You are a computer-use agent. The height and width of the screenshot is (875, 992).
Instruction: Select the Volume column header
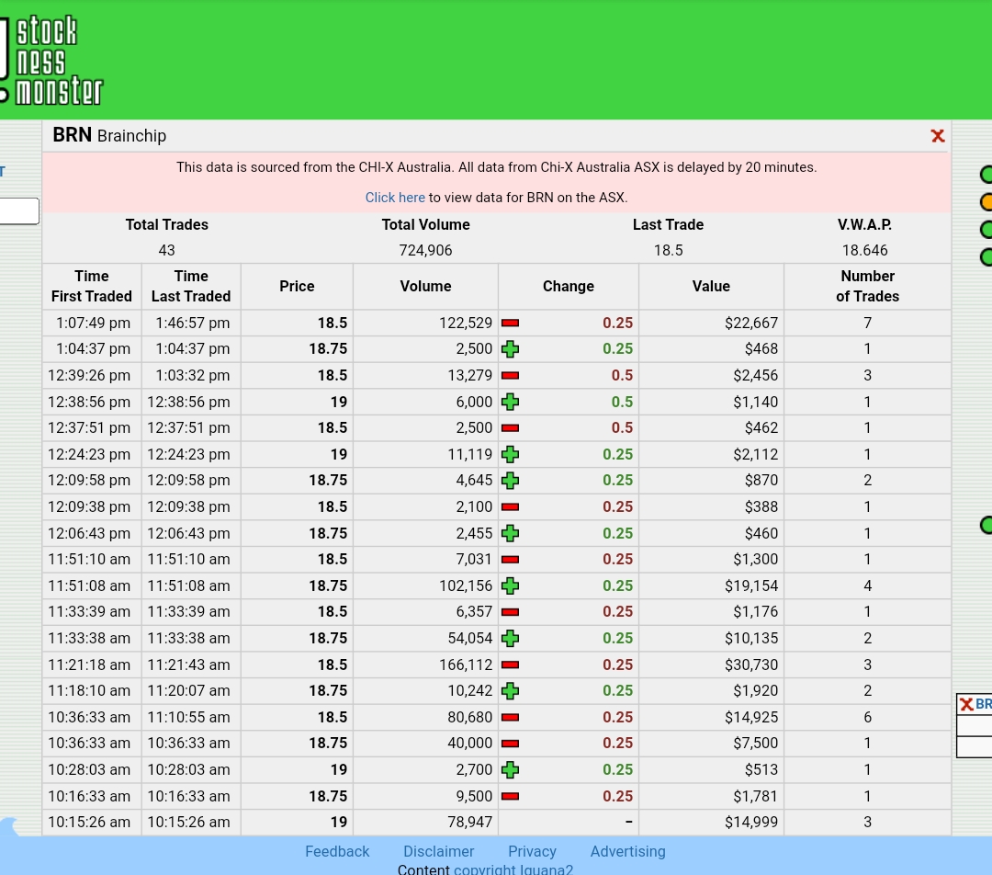(x=426, y=286)
